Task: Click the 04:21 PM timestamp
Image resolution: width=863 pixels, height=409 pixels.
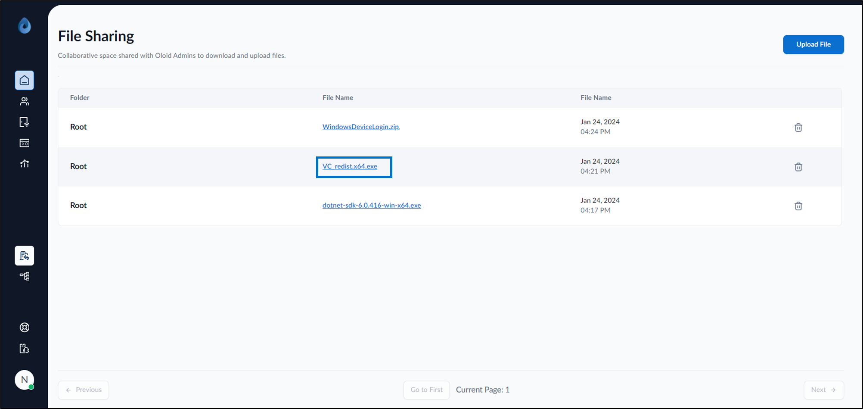Action: click(595, 172)
